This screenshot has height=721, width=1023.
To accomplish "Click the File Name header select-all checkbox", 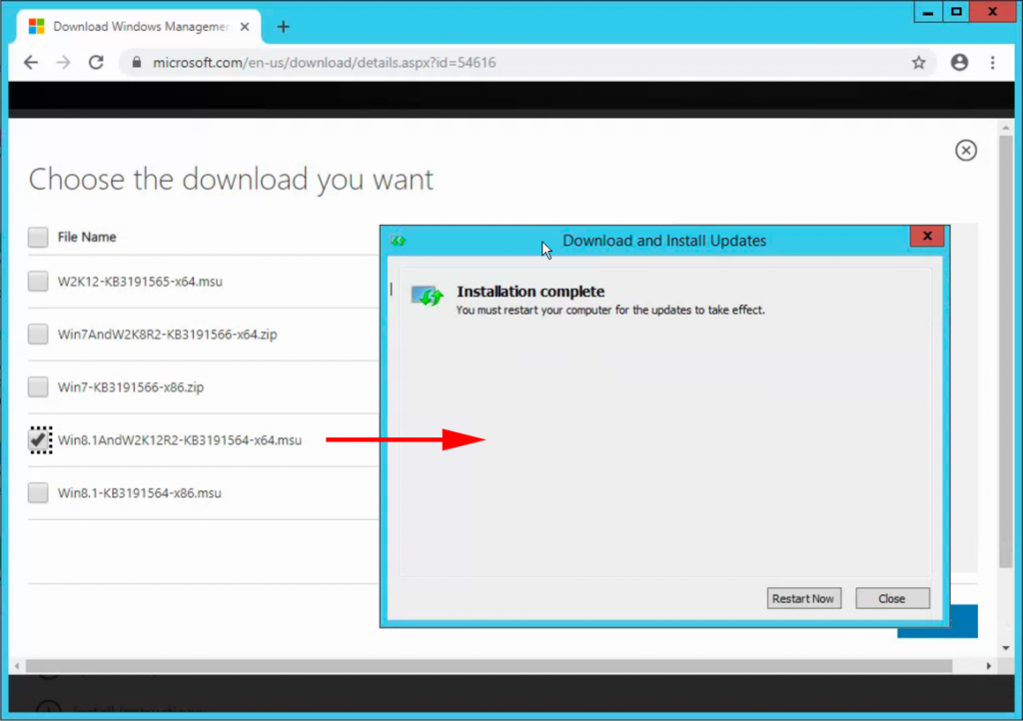I will [x=37, y=236].
